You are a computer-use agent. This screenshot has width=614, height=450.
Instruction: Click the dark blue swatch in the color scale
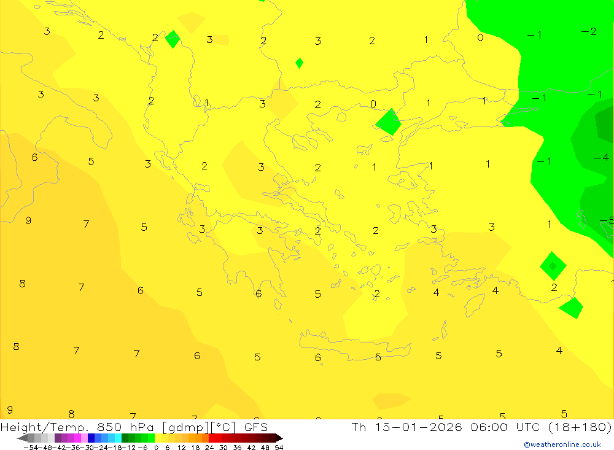(91, 438)
